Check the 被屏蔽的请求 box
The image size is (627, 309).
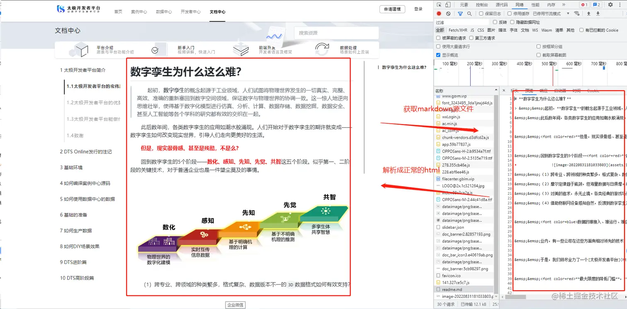[x=438, y=38]
